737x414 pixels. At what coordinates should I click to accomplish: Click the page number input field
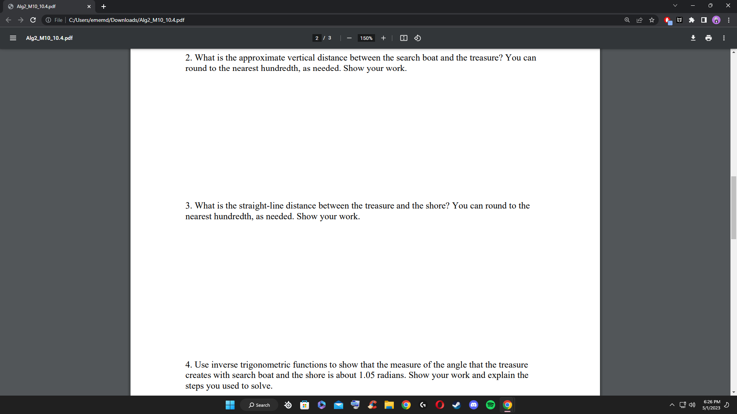[317, 38]
